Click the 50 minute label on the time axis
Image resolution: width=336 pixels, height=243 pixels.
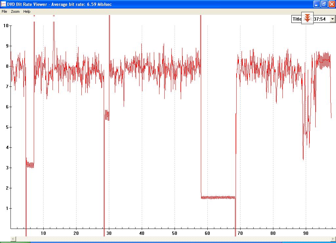(x=175, y=233)
